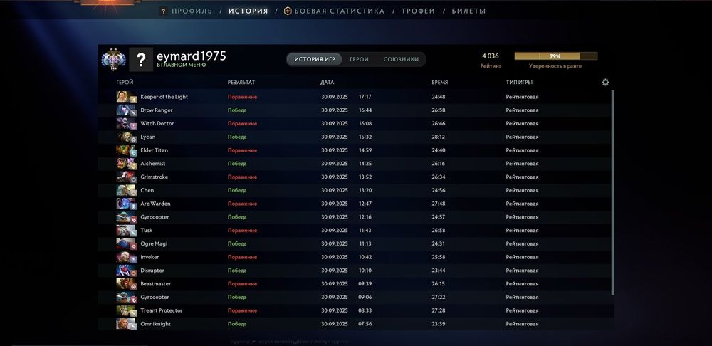
Task: Click the match list vertical scrollbar
Action: (613, 192)
